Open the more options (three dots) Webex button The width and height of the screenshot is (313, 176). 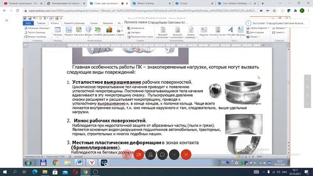(174, 154)
